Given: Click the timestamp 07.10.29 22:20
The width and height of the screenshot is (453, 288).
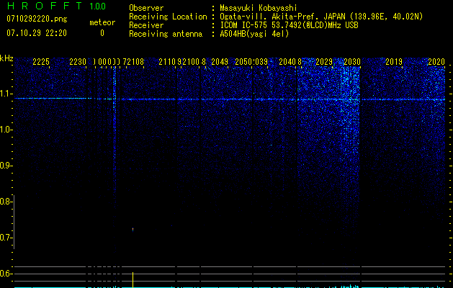Looking at the screenshot, I should click(x=37, y=33).
